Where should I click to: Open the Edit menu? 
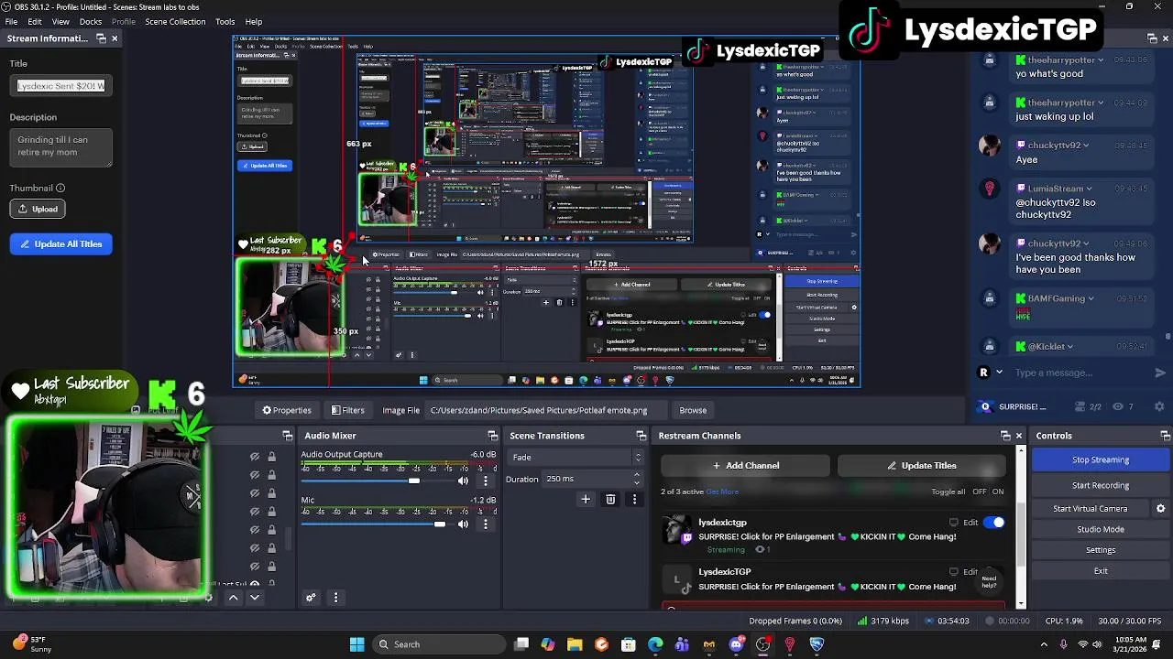35,21
